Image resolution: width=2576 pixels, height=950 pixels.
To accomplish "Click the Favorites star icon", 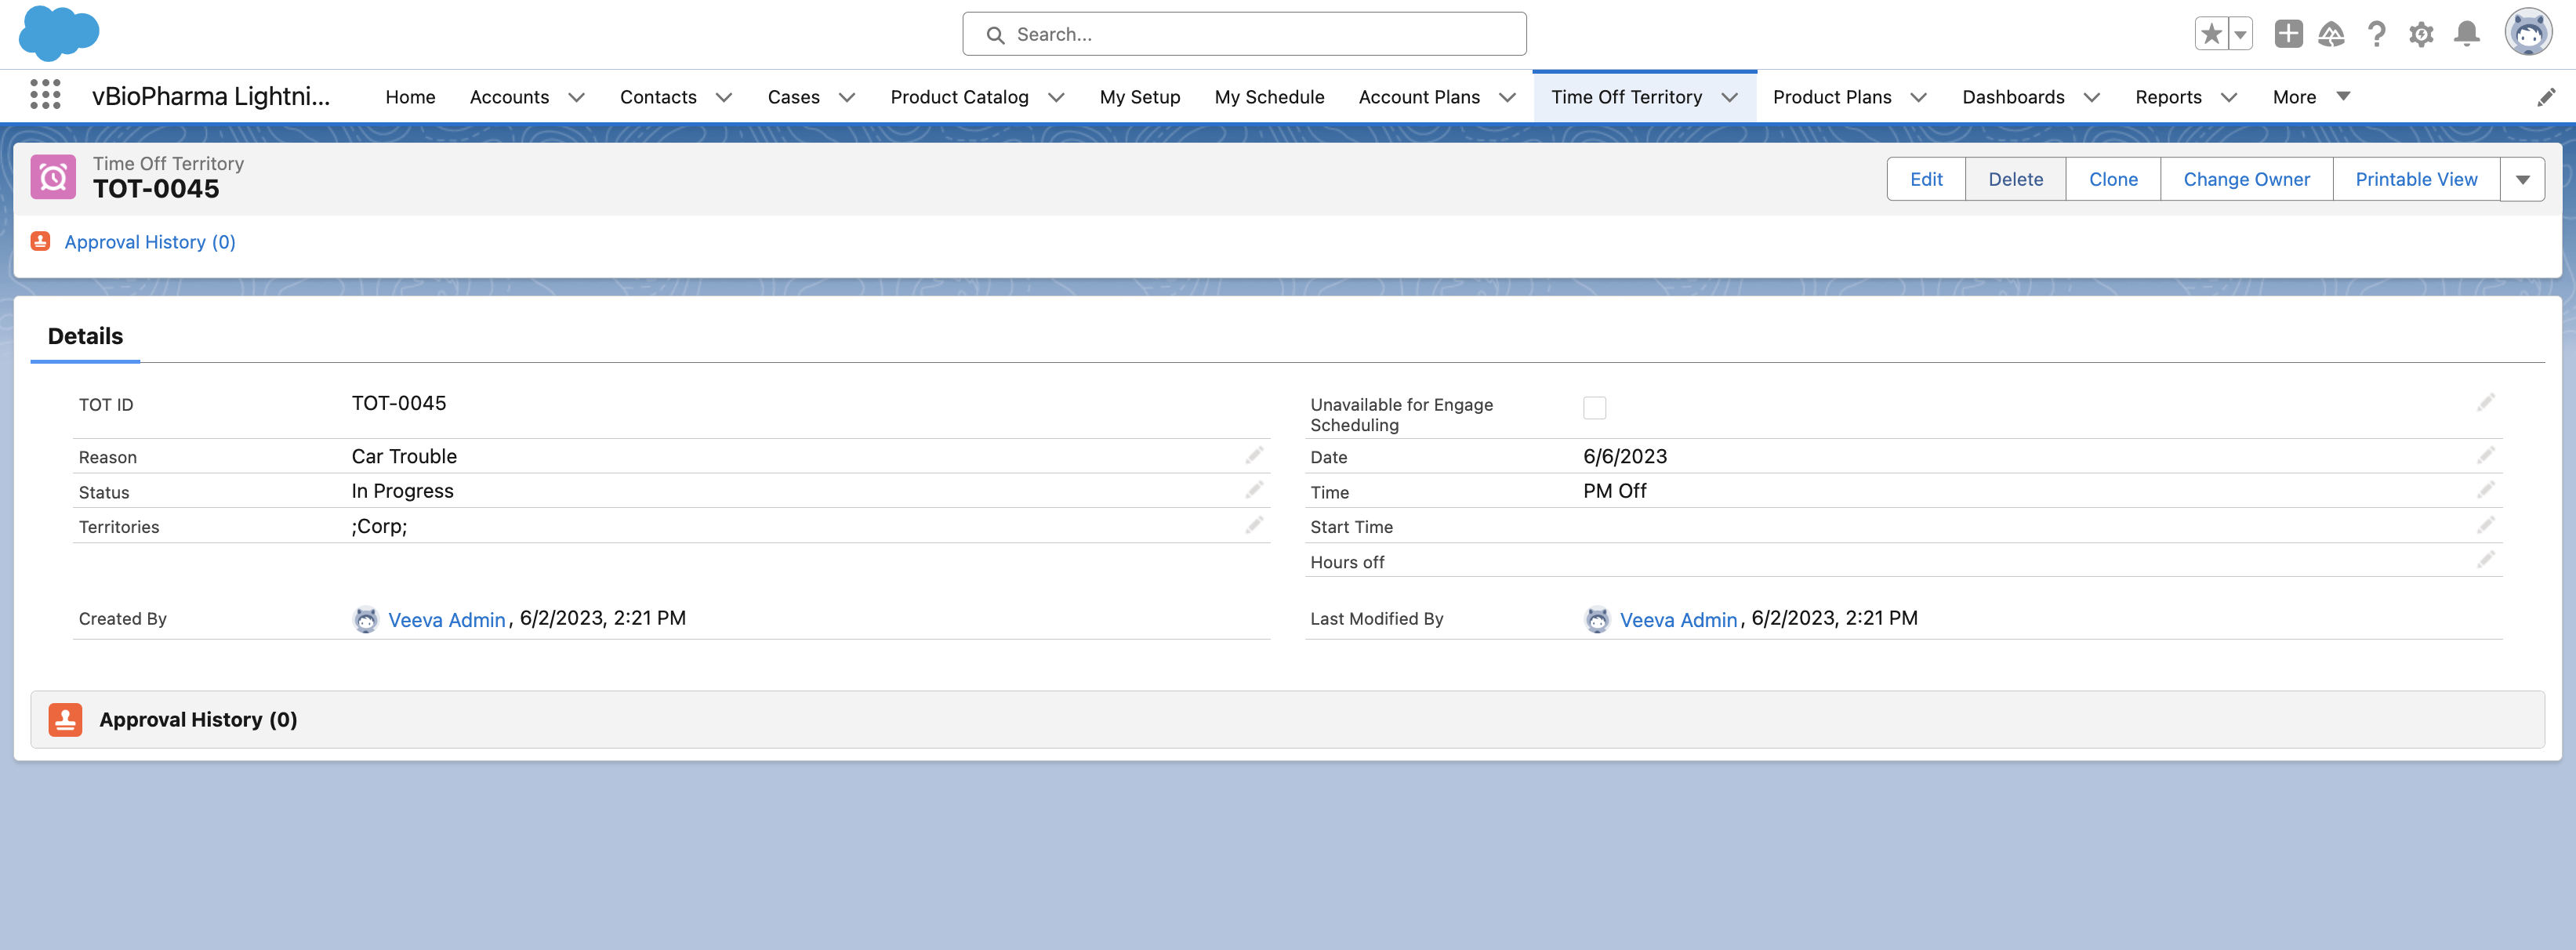I will coord(2211,34).
